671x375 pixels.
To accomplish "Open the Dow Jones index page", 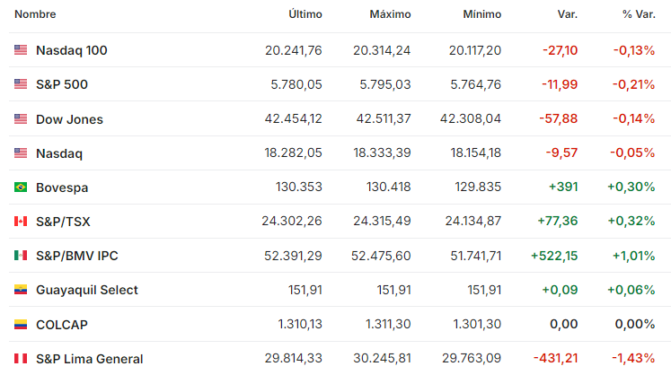I will tap(69, 119).
